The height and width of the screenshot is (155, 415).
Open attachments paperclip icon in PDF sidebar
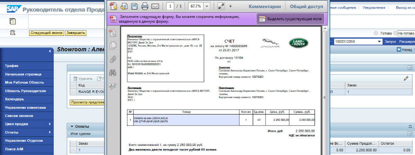coord(113,59)
